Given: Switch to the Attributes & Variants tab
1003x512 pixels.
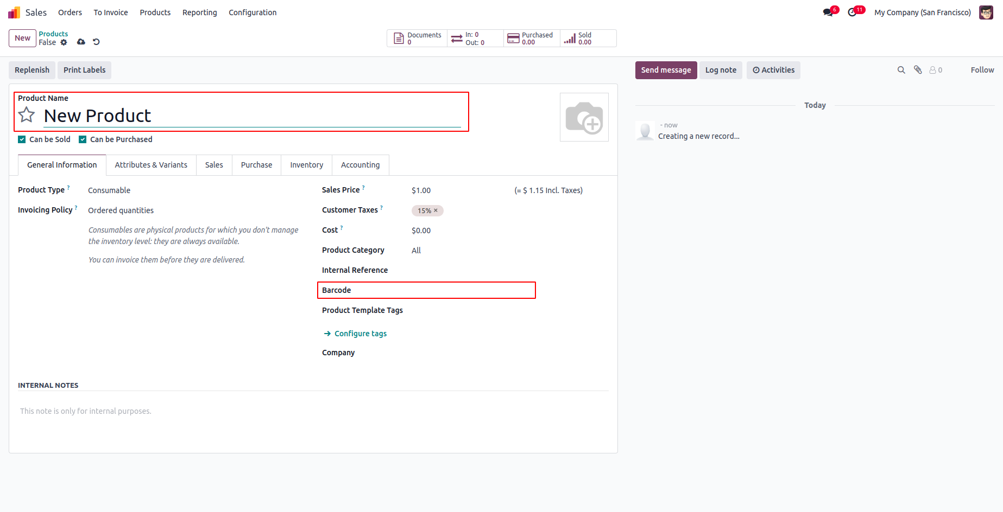Looking at the screenshot, I should coord(151,165).
